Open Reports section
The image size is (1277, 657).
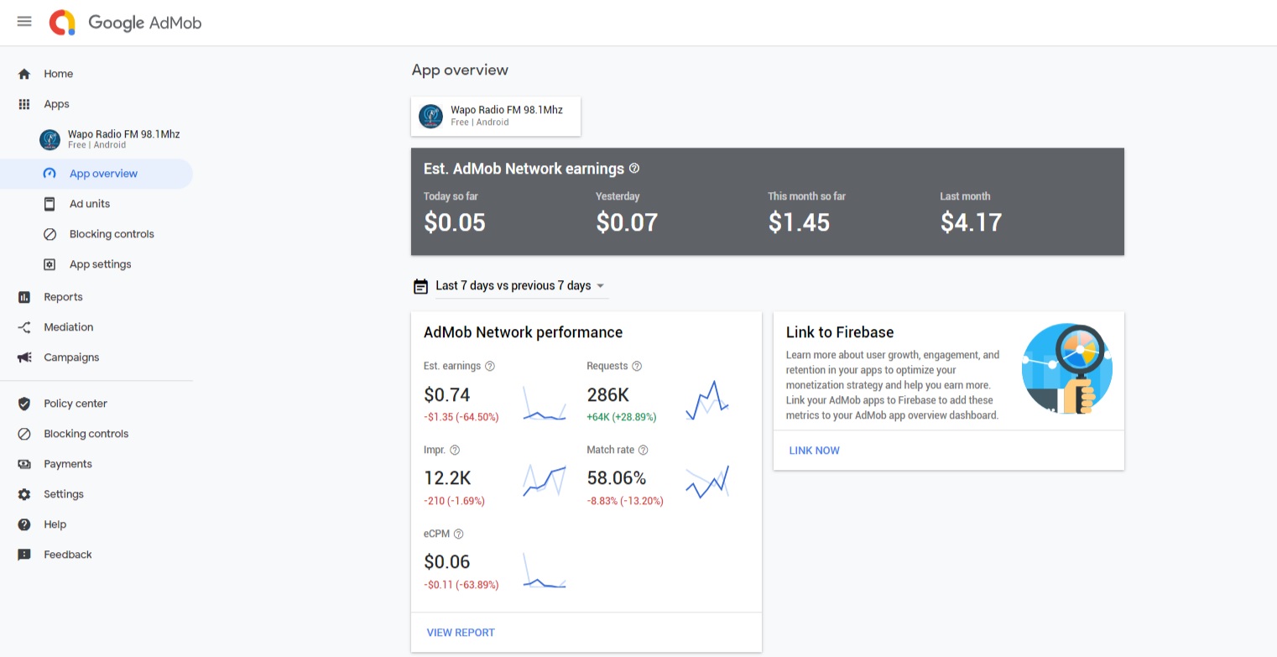pos(96,297)
